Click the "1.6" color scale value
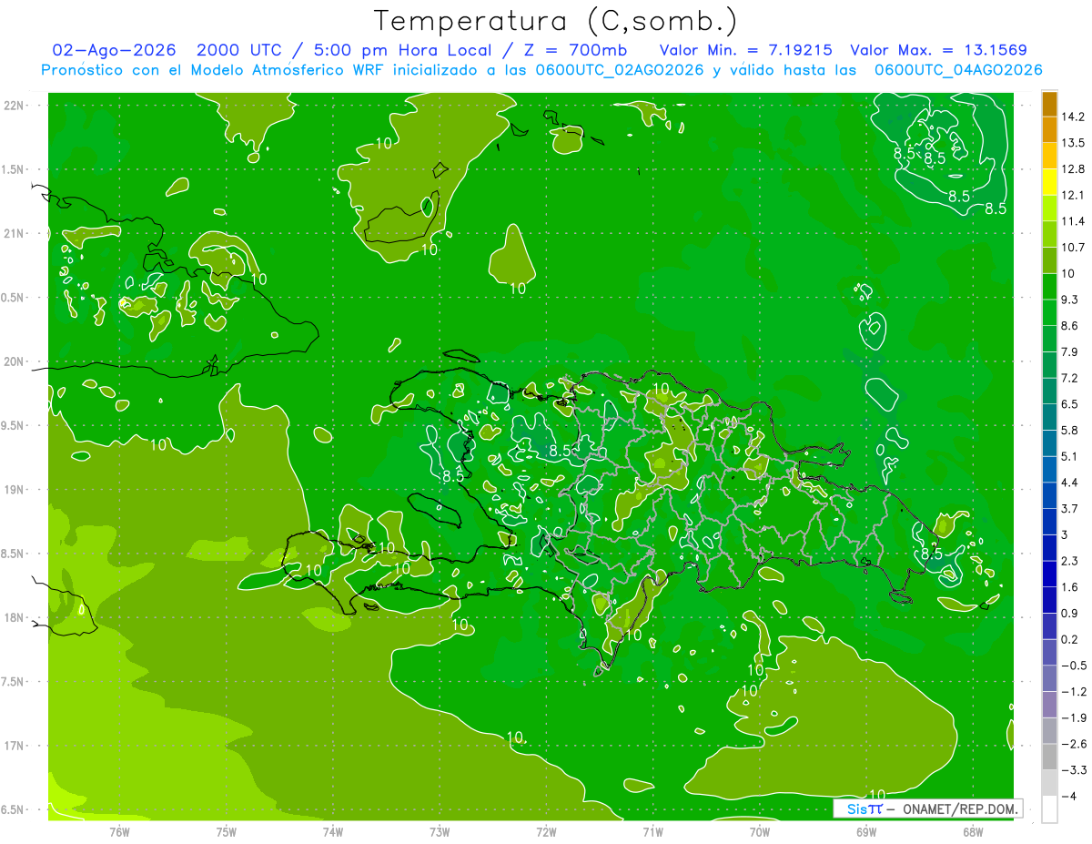The height and width of the screenshot is (844, 1092). (x=1070, y=587)
